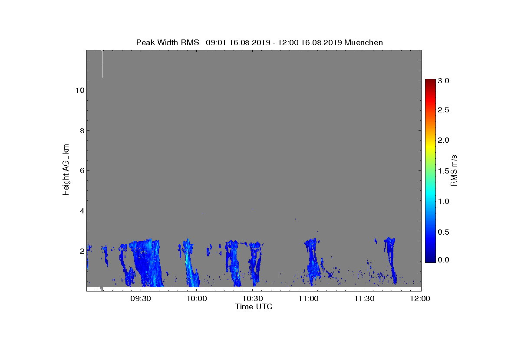Select the '10:30' time tick label

click(x=253, y=298)
